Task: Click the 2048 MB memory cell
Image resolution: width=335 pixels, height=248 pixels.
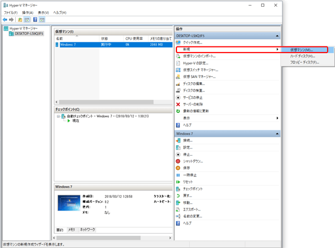Action: (156, 45)
